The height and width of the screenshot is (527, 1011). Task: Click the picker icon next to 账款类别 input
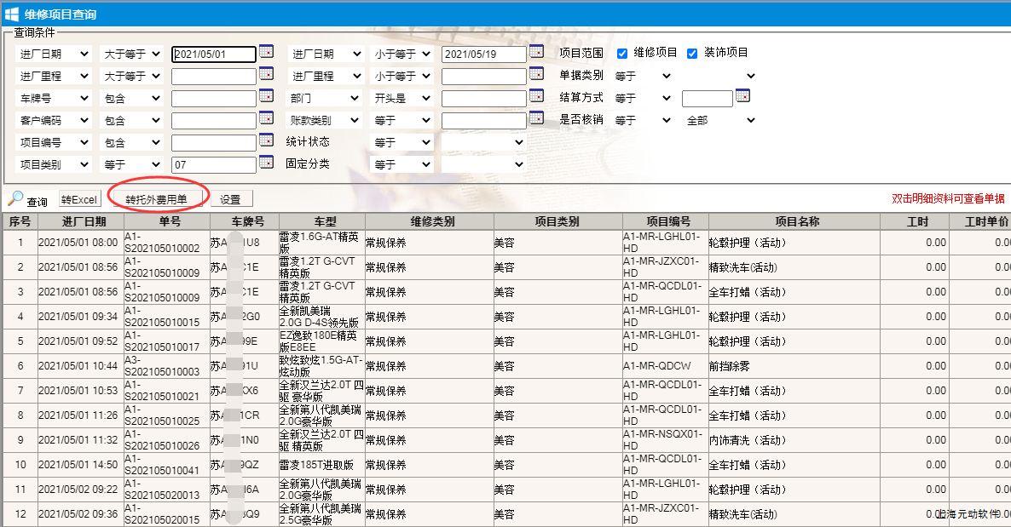coord(536,118)
